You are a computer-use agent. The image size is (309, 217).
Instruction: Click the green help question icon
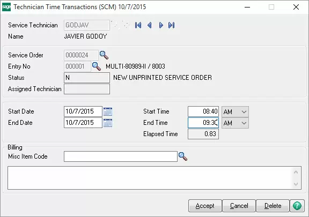(297, 206)
